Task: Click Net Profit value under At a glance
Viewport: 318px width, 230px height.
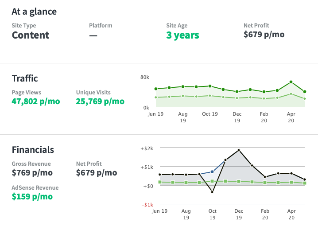Action: pos(264,35)
